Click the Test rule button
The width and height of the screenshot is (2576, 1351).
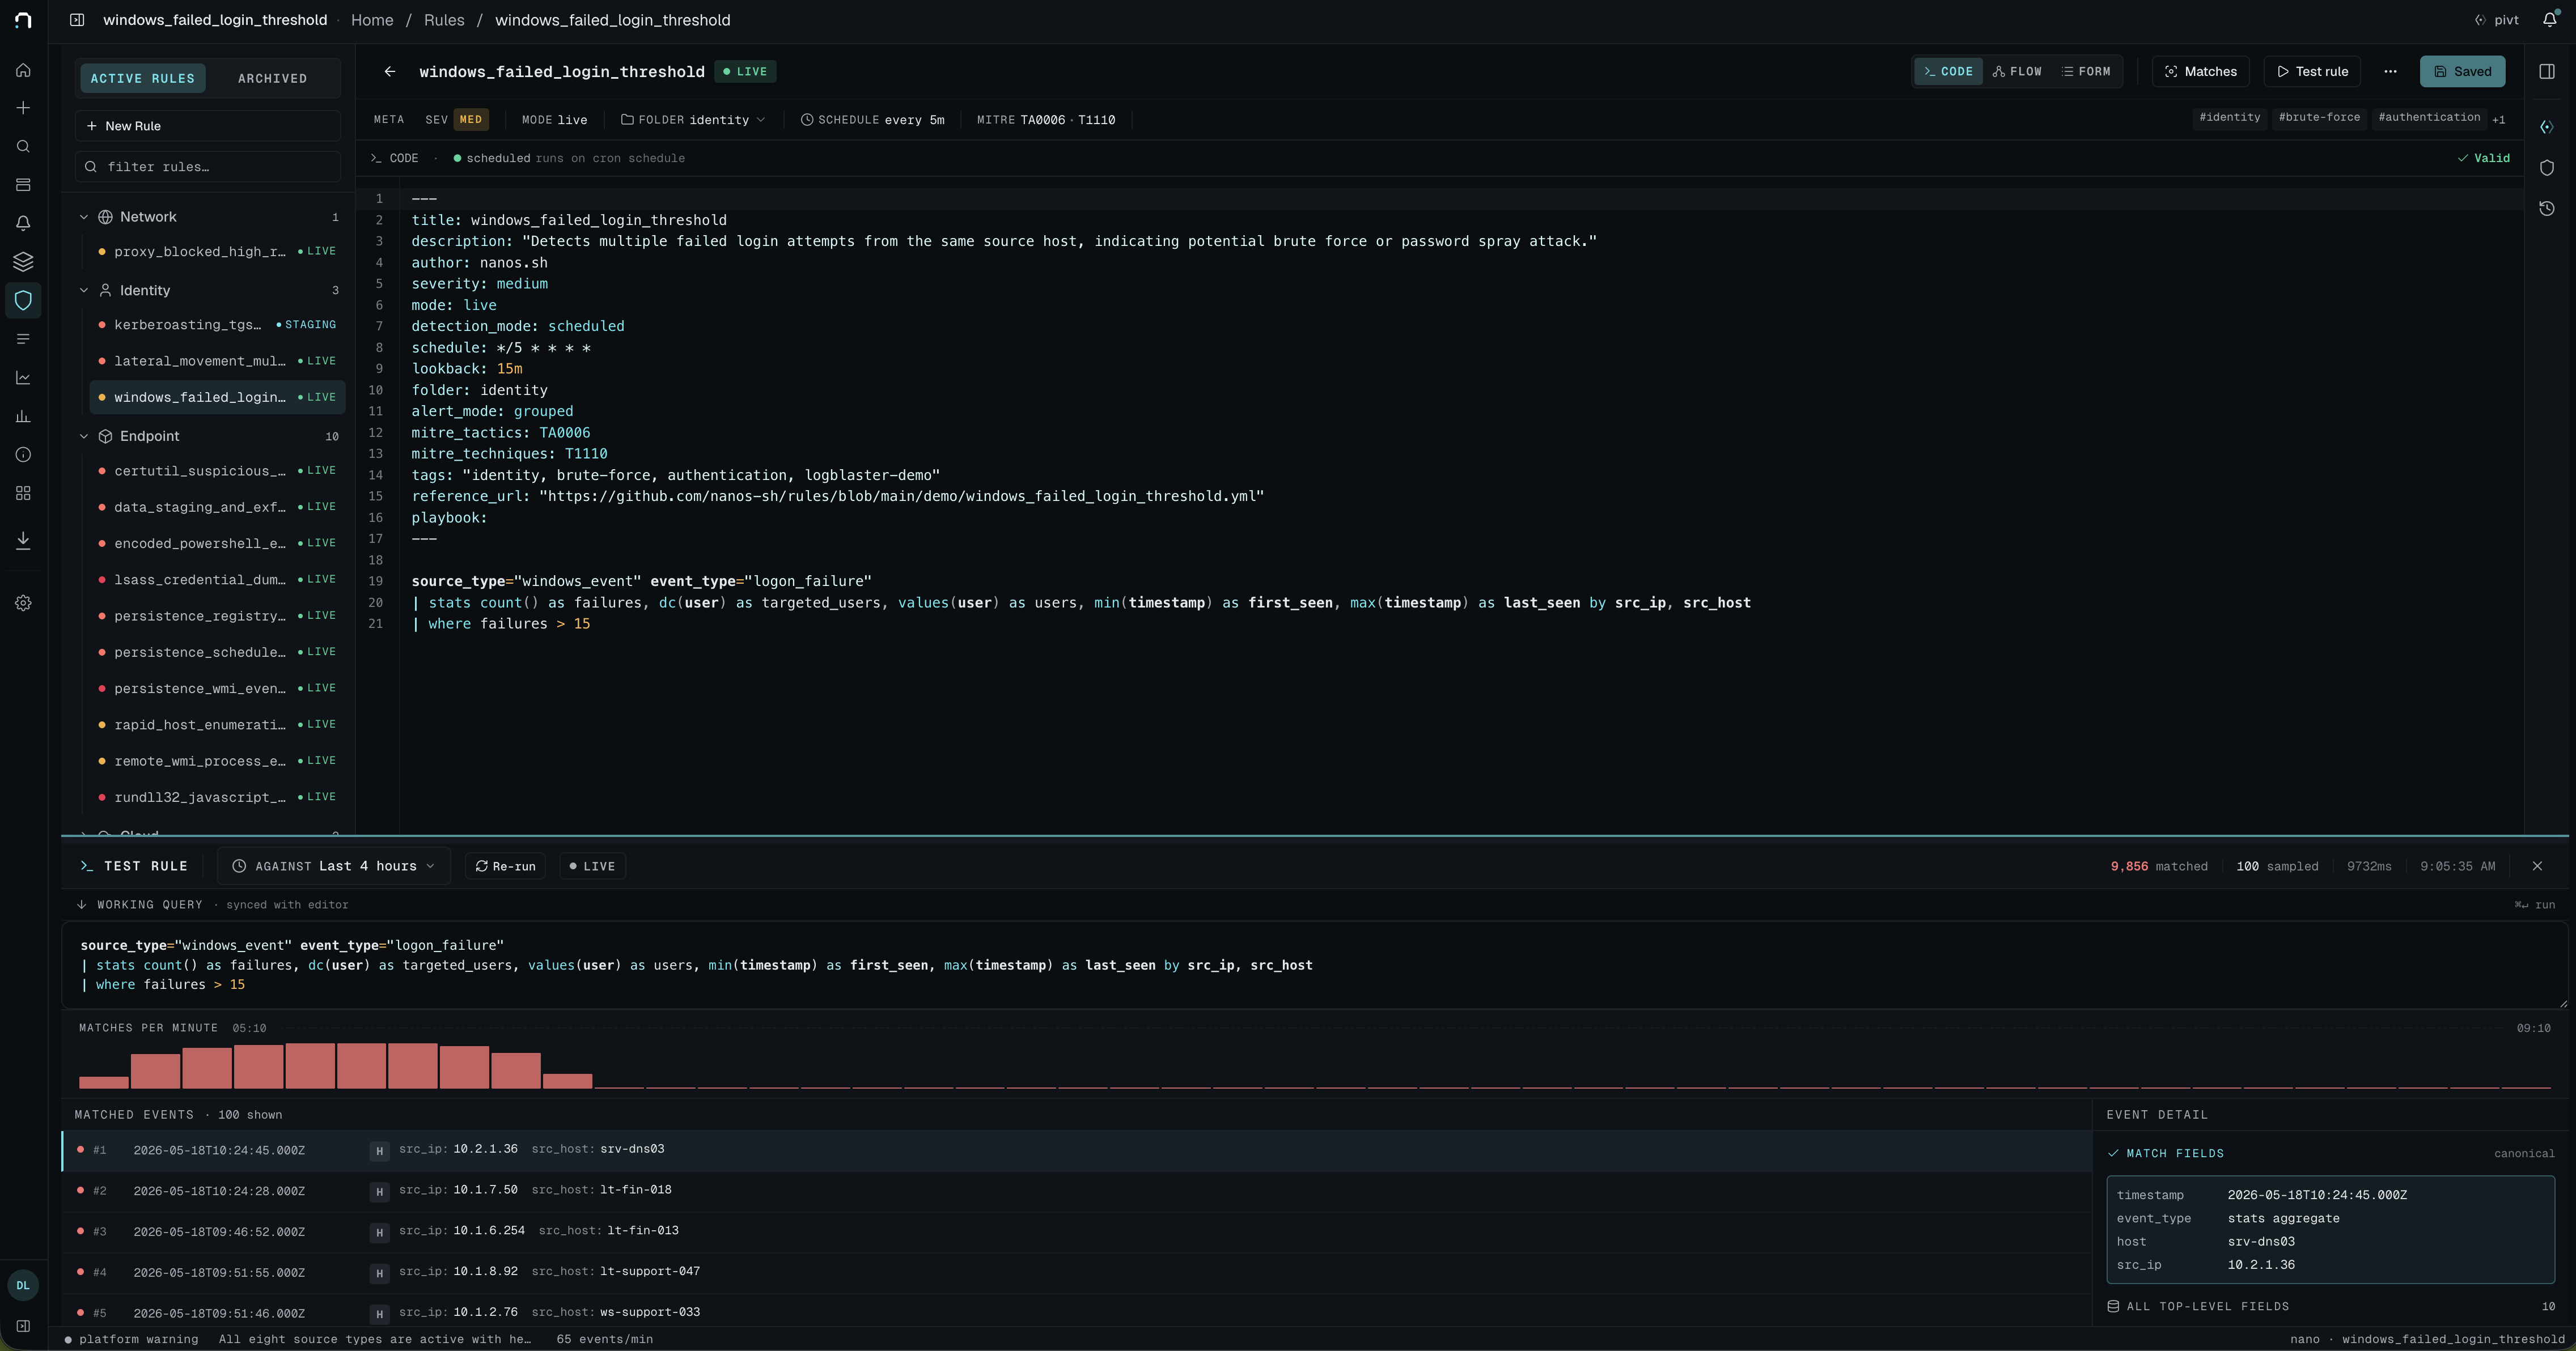2312,72
